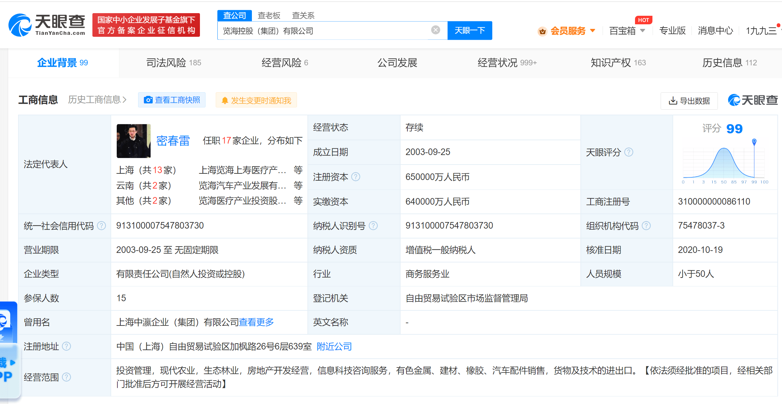The image size is (782, 404).
Task: Click the help icon next to 注册资本
Action: click(x=355, y=177)
